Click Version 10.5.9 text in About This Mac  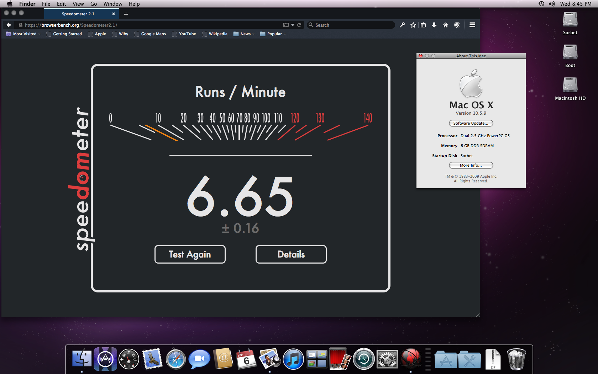(471, 113)
